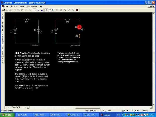Click the vertical scrollbar up arrow
Screen dimensions: 156x117
[x=154, y=14]
